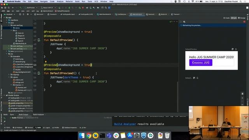Screen dimensions: 249x140
Task: Click the Run app icon next to device selector
Action: pos(59,8)
